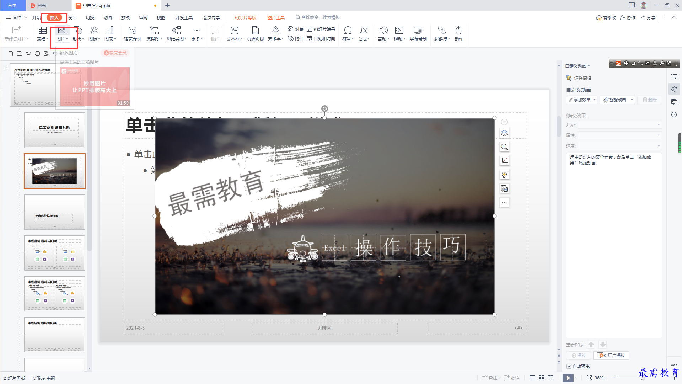This screenshot has height=384, width=682.
Task: Insert 日期和时间 date and time
Action: tap(321, 38)
